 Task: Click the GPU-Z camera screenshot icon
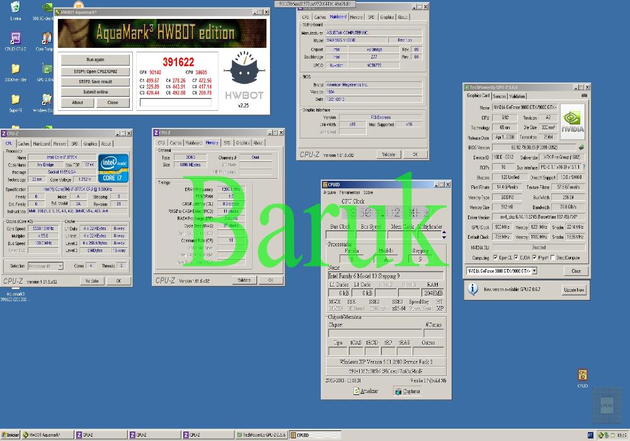[584, 96]
